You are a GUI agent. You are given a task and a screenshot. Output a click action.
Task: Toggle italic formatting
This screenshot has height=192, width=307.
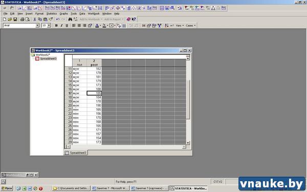coord(61,26)
